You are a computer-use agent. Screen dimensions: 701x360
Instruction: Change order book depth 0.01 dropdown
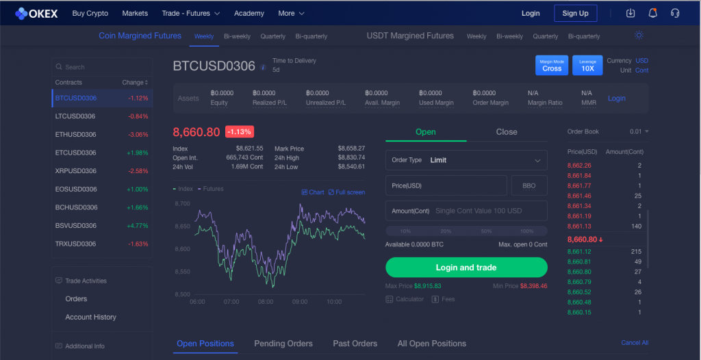(639, 131)
